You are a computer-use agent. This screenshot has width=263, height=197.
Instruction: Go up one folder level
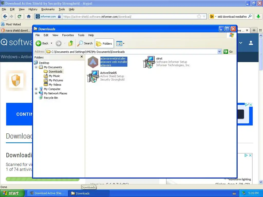tap(71, 43)
